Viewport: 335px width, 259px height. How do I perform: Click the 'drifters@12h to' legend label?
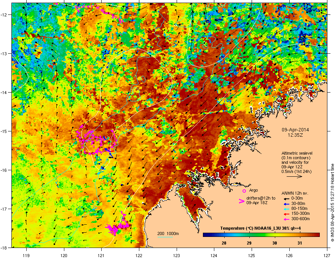(261, 198)
